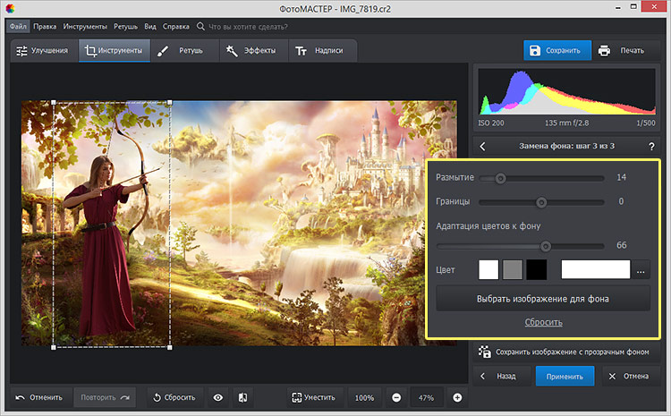Click Сохранить save button
The image size is (671, 416).
coord(556,50)
